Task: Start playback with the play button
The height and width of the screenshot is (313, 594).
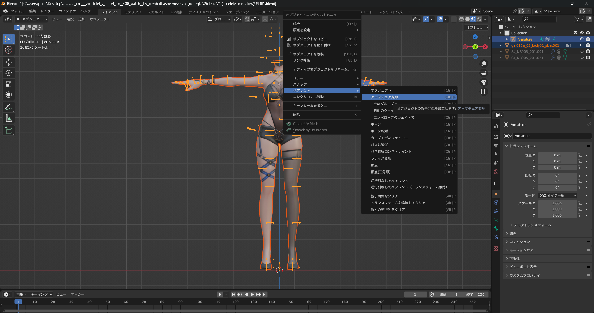Action: (x=252, y=294)
